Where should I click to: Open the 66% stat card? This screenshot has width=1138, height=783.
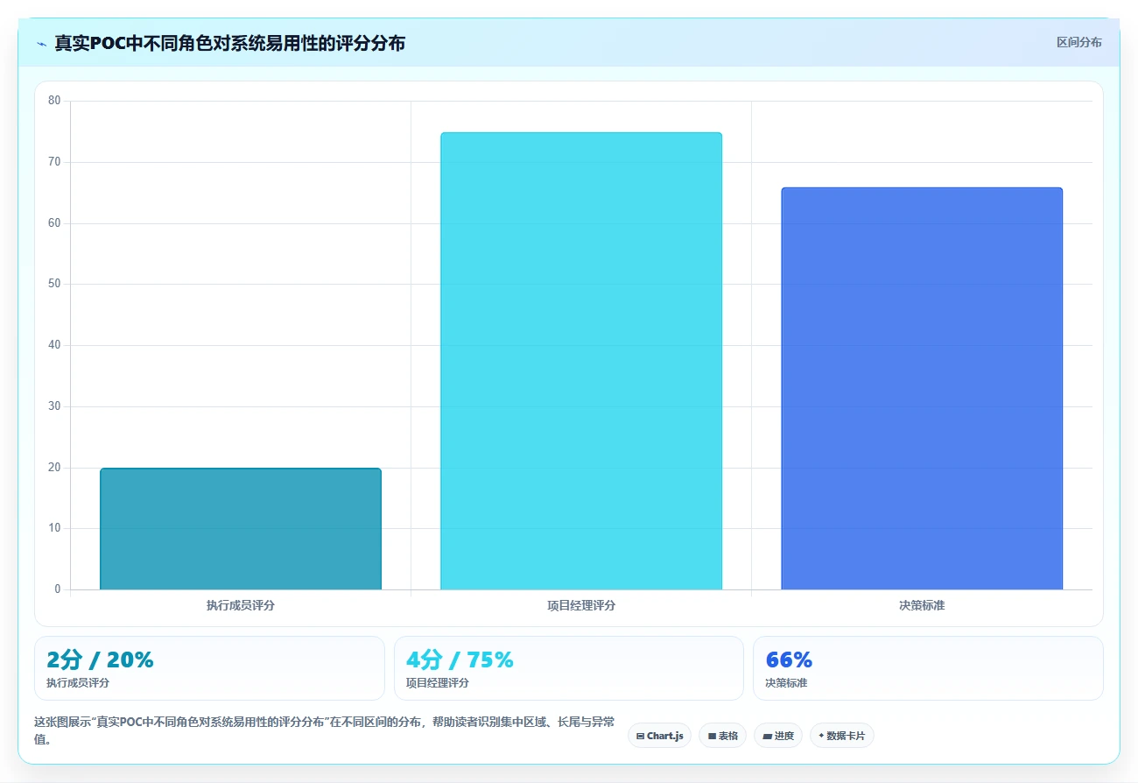[928, 668]
